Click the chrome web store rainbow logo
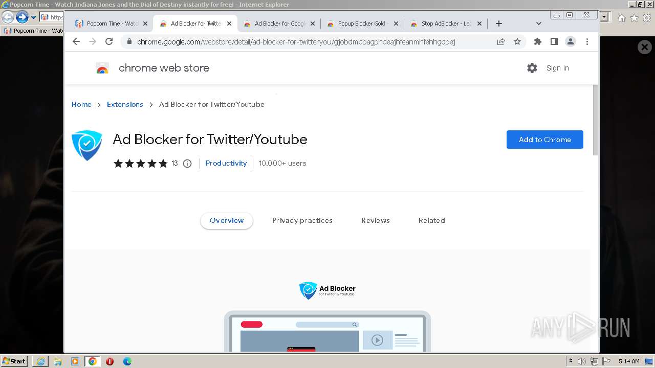 (102, 68)
